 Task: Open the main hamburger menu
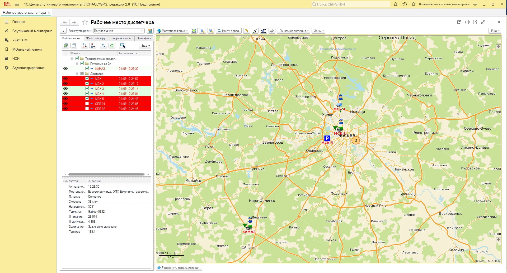(17, 4)
